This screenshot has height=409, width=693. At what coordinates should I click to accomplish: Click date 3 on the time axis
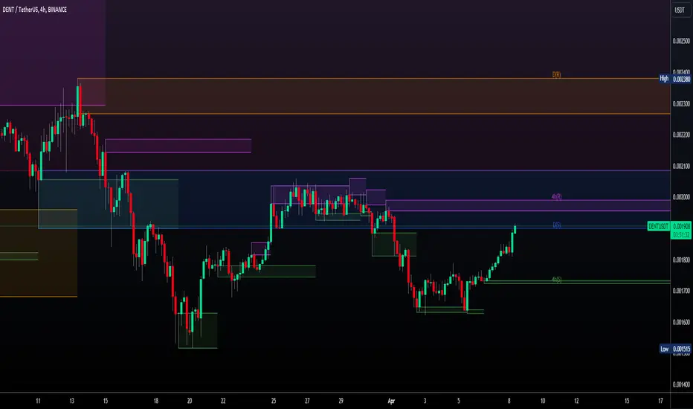pos(425,401)
